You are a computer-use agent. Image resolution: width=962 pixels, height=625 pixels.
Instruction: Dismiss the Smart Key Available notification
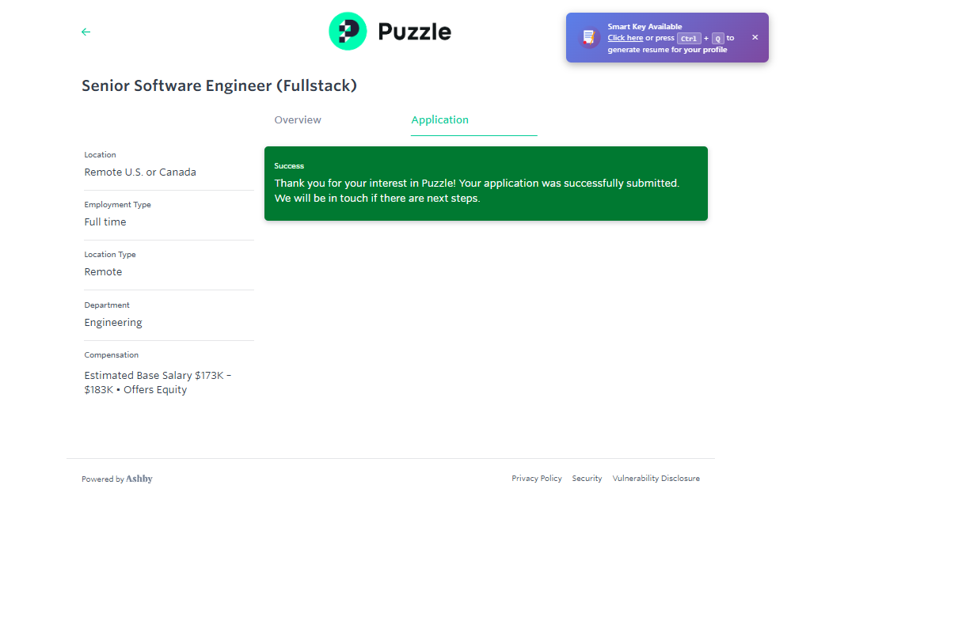coord(755,37)
